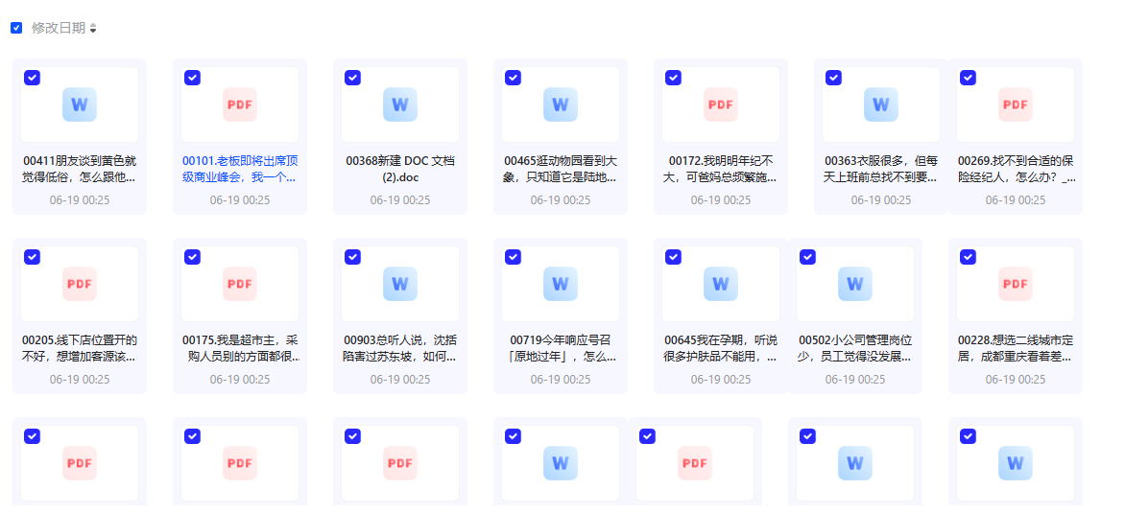Click the Word icon of file 00502
This screenshot has width=1125, height=513.
click(855, 284)
